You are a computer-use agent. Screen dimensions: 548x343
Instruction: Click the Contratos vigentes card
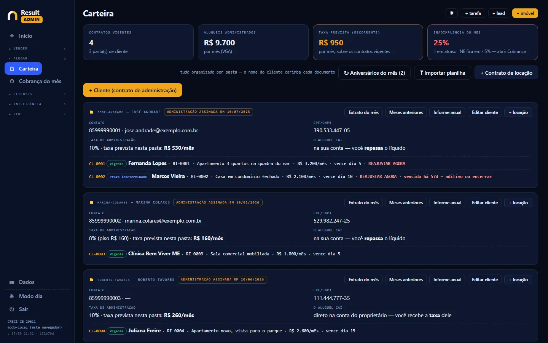tap(138, 42)
